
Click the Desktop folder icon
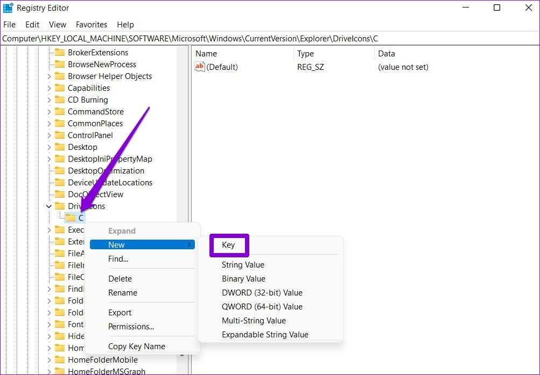coord(60,147)
